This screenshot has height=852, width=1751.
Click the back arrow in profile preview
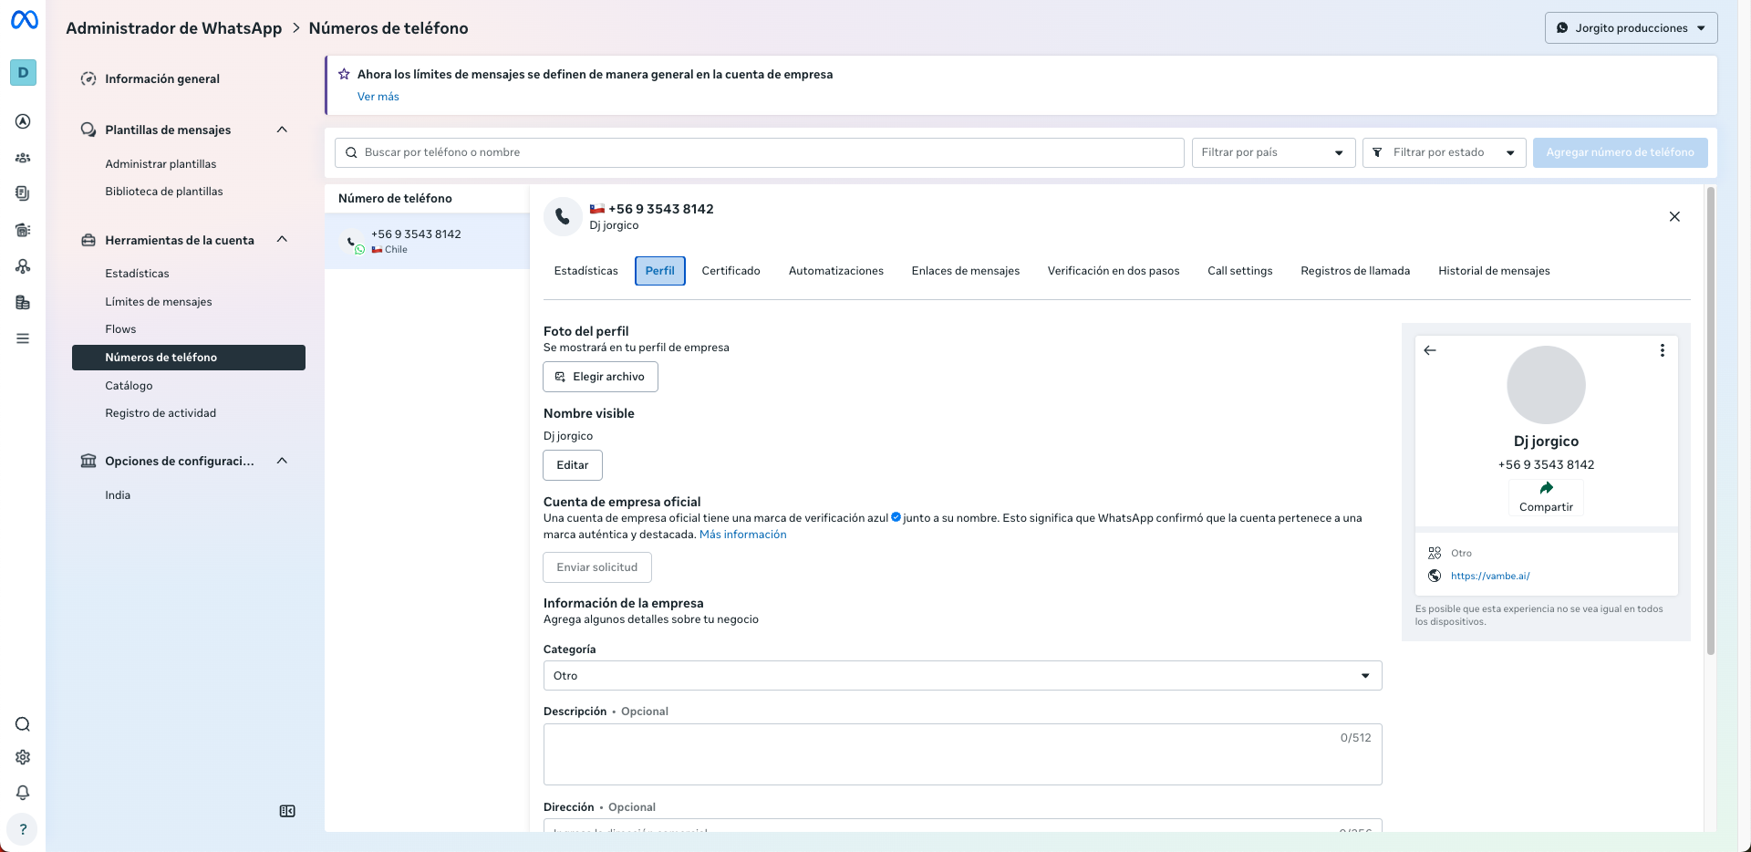(x=1430, y=350)
